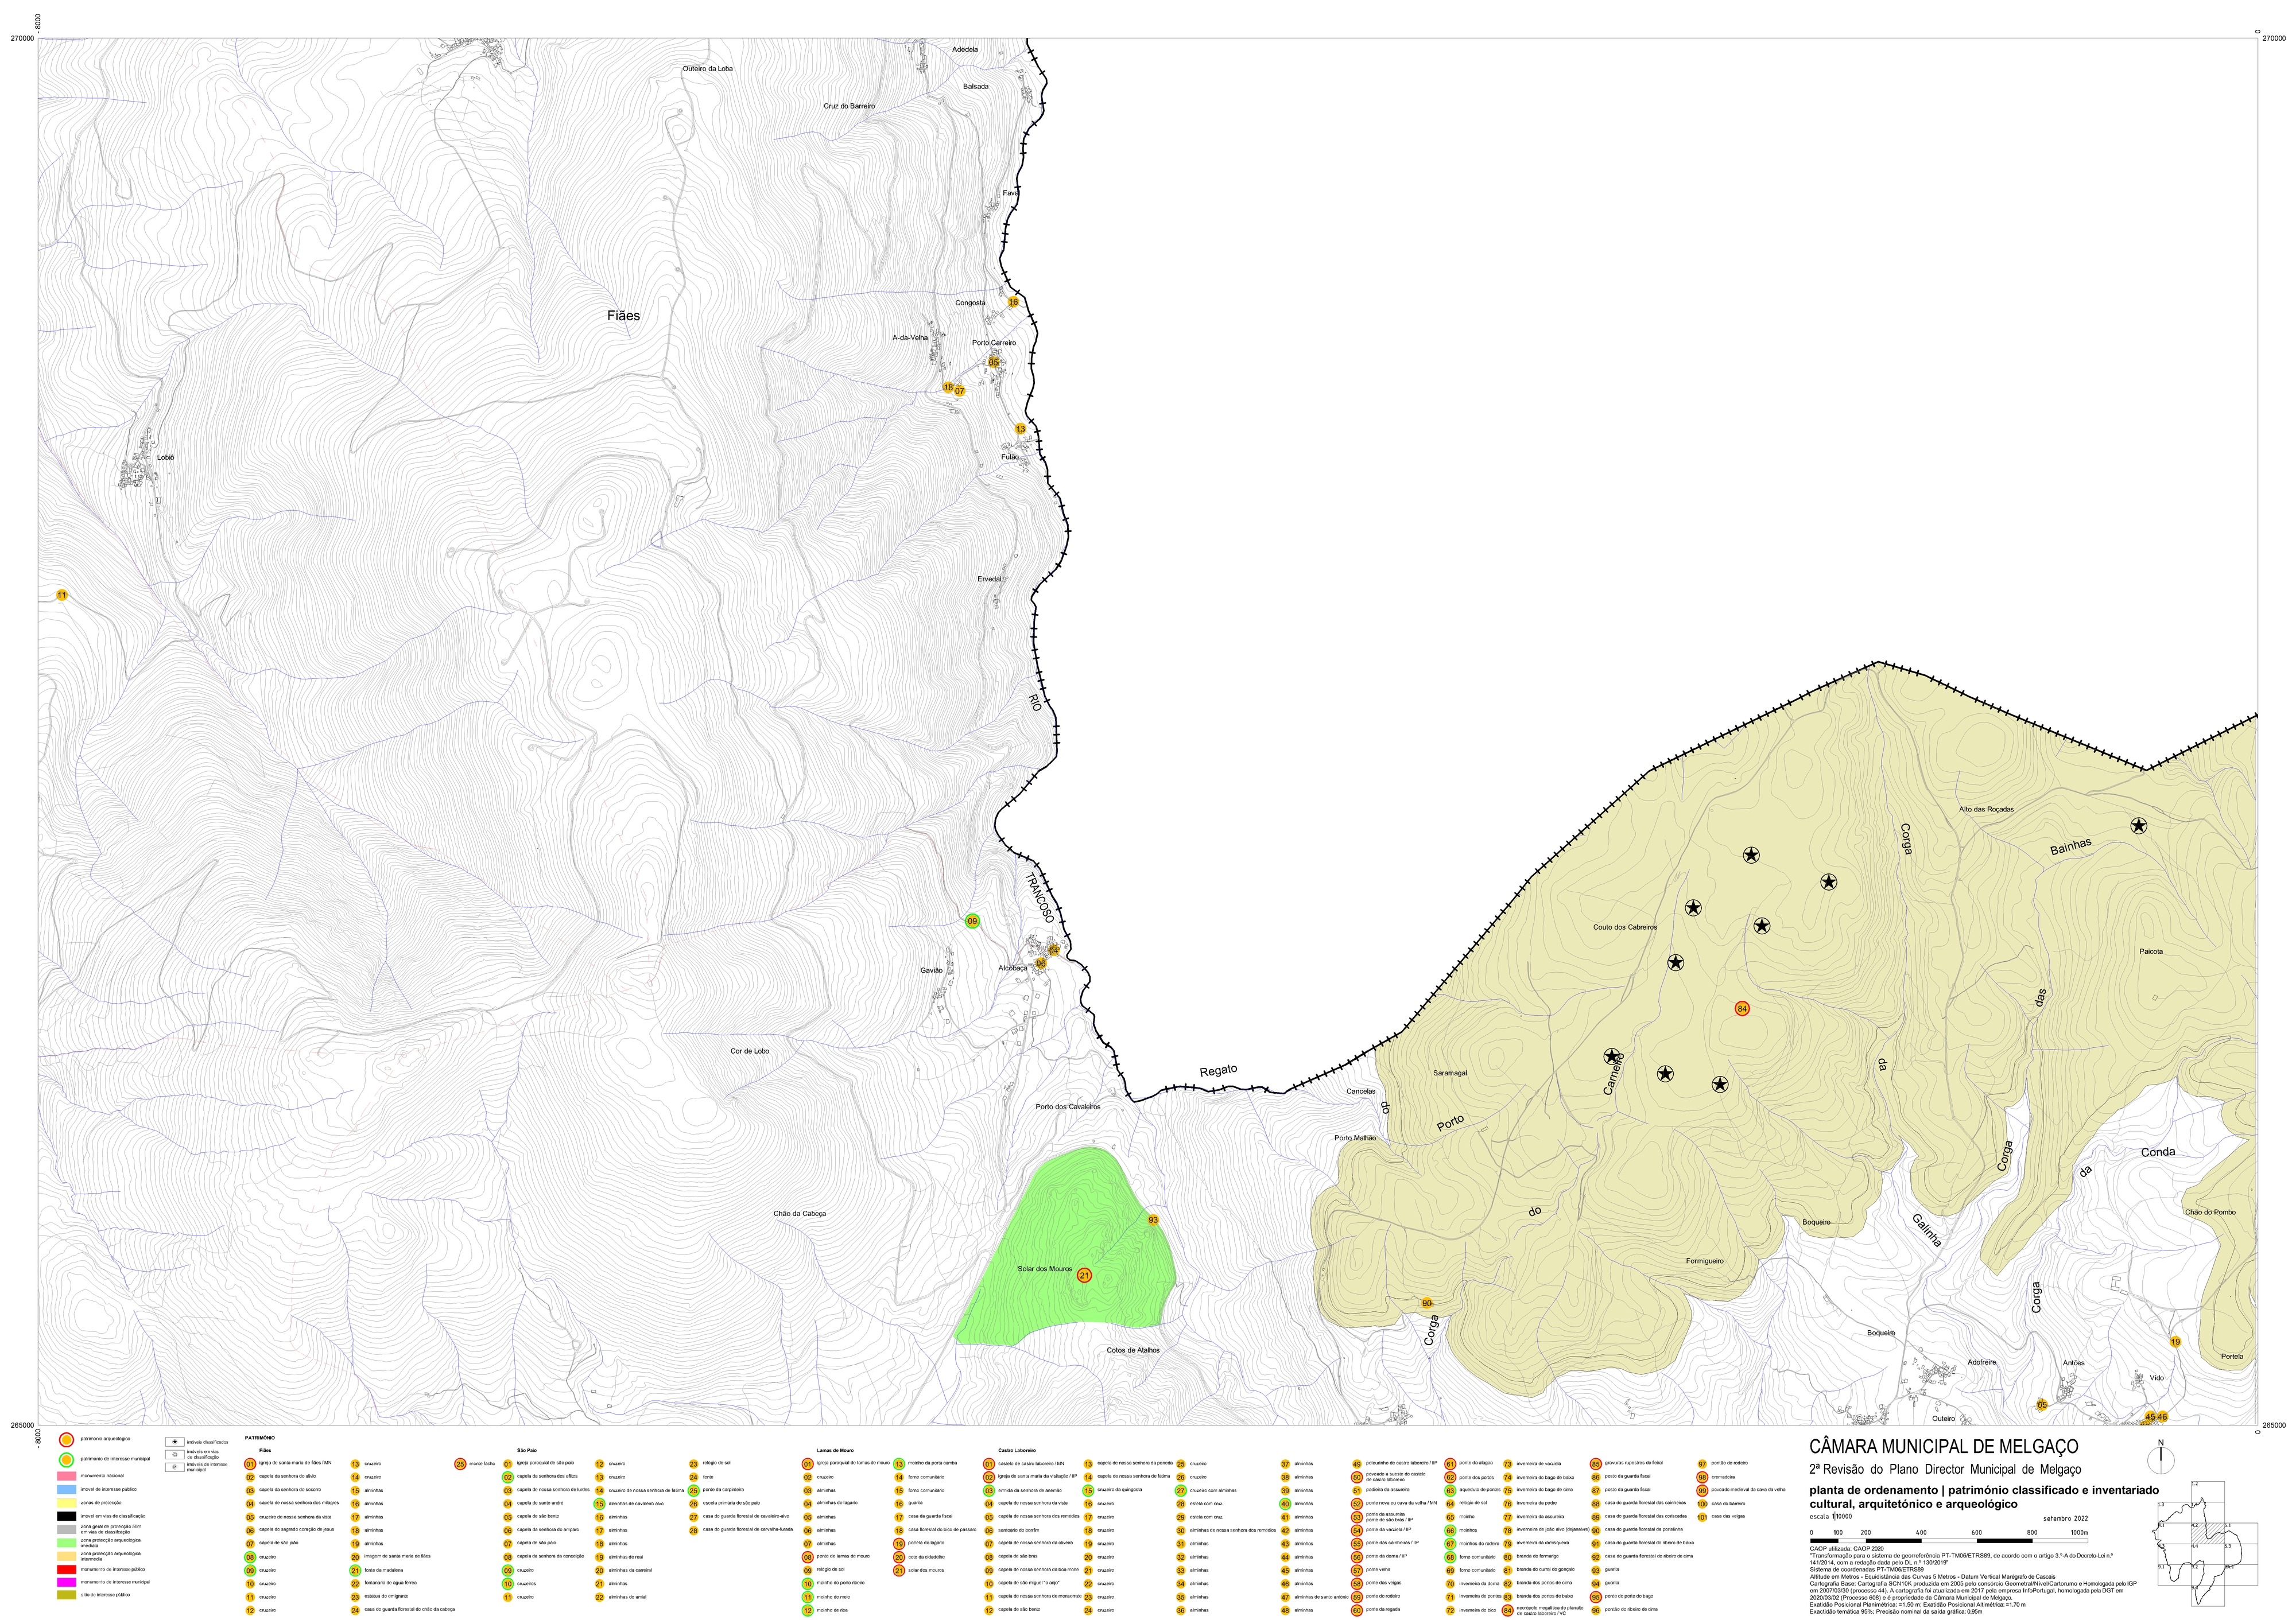2296x1620 pixels.
Task: Click map marker 04 in Alcobaça village
Action: click(x=1053, y=950)
